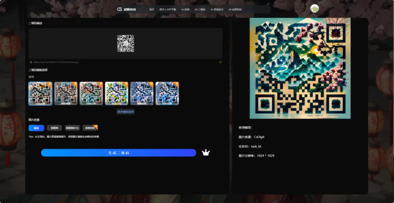
Task: Select the 超精细 image quality option
Action: coord(54,128)
